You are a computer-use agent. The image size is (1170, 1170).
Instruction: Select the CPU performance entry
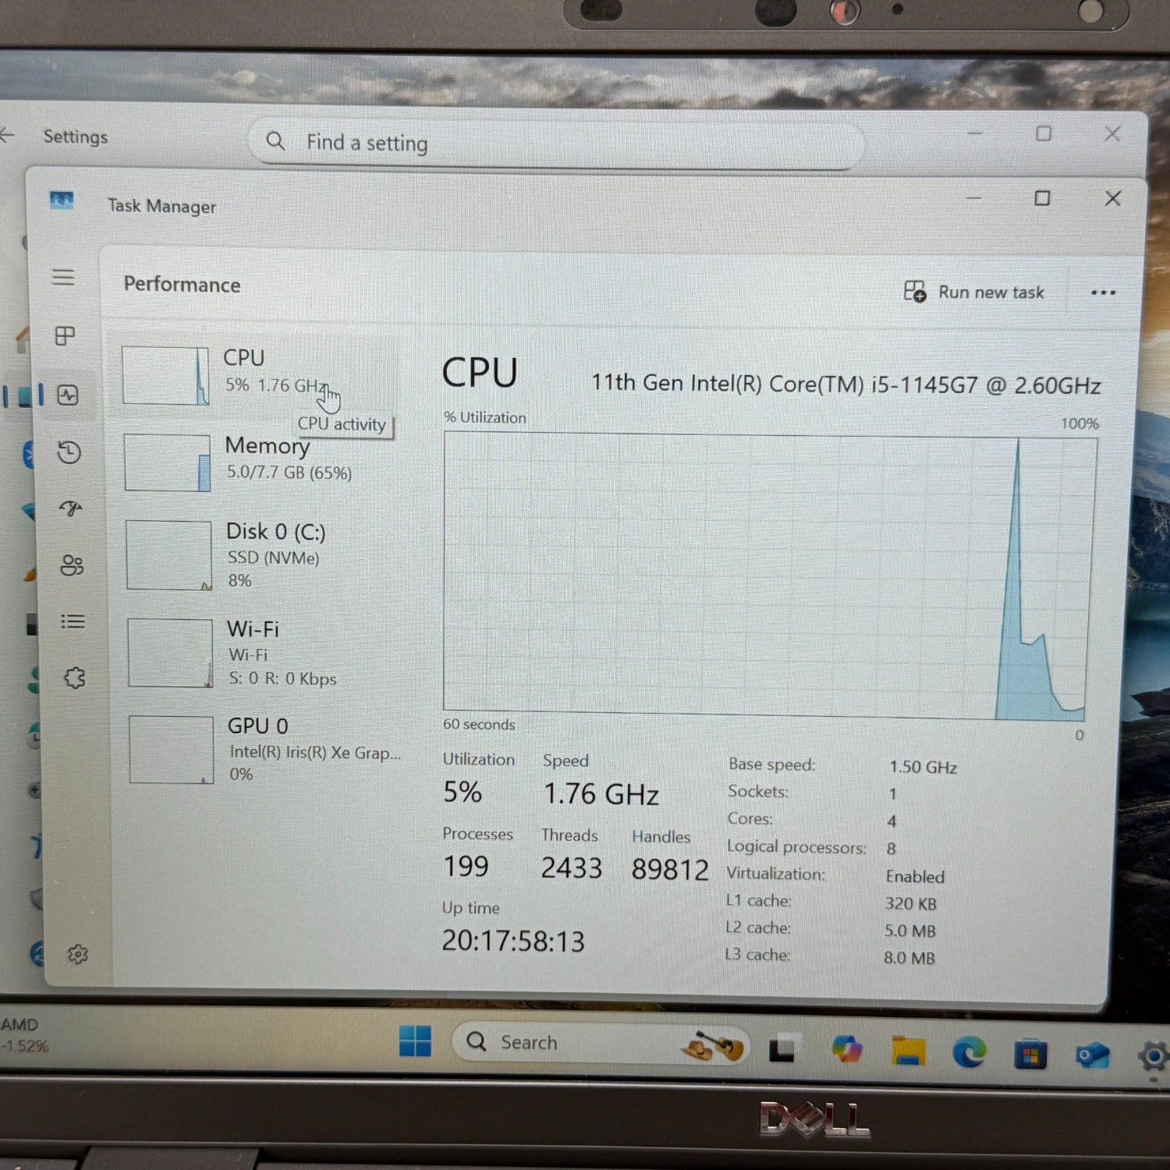[x=257, y=373]
